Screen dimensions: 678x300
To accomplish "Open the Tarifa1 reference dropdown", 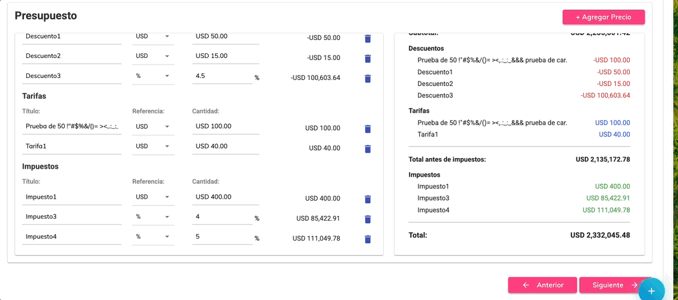I will pyautogui.click(x=152, y=146).
